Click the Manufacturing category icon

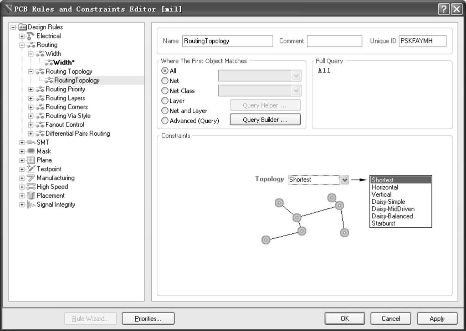pos(31,178)
